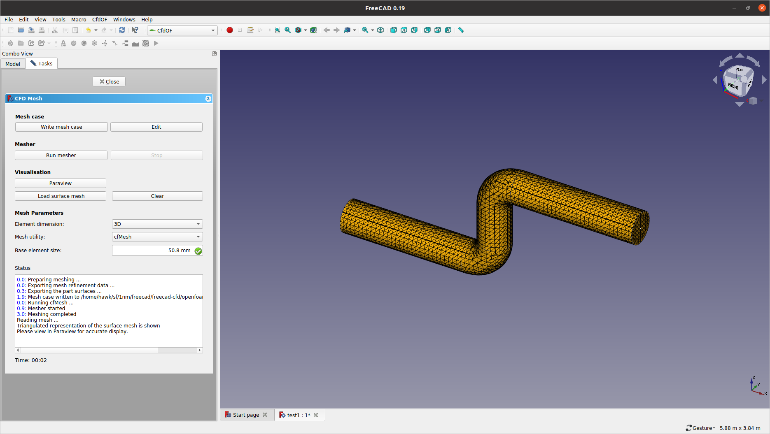Click the mesh refinement icon
The image size is (770, 434).
click(84, 43)
